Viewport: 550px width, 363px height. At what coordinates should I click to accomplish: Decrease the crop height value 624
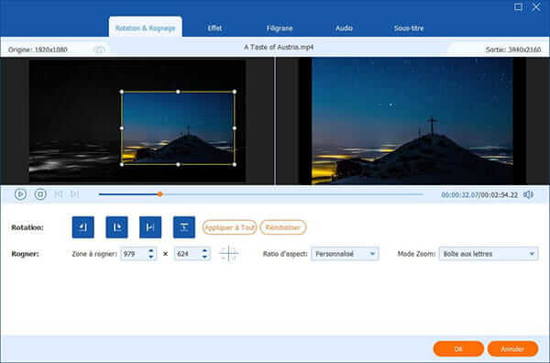[204, 257]
